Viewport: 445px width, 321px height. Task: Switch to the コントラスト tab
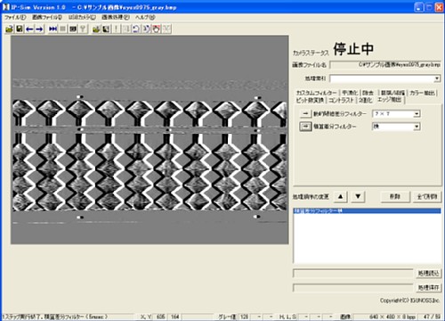pos(341,100)
